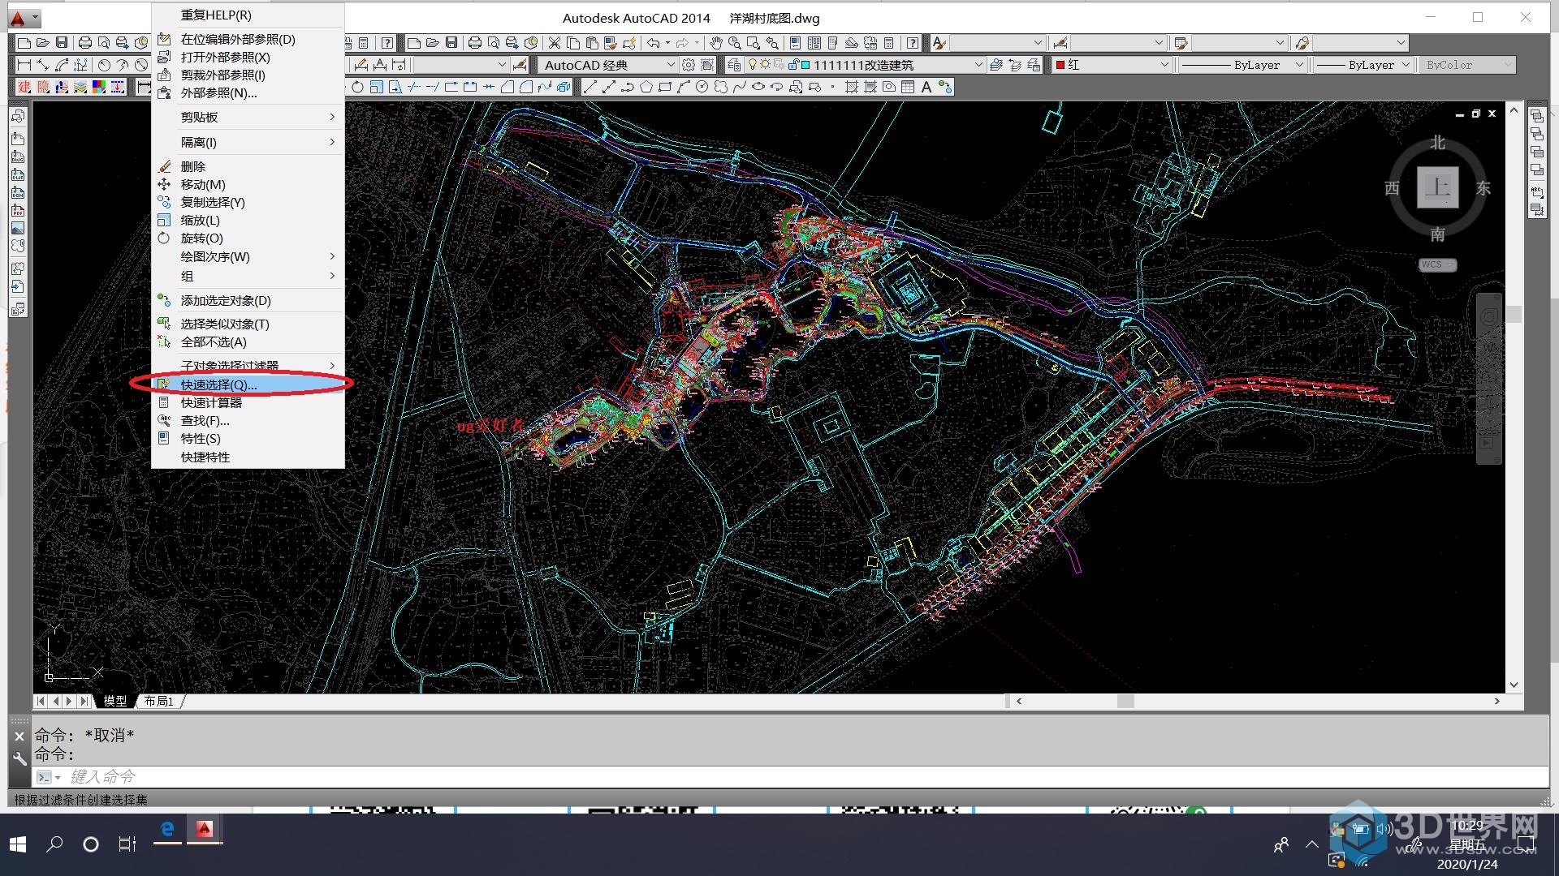Expand the 剪贴板 submenu
The height and width of the screenshot is (876, 1559).
248,117
